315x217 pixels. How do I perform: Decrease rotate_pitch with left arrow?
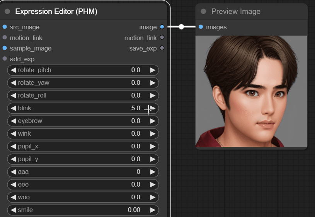point(13,70)
